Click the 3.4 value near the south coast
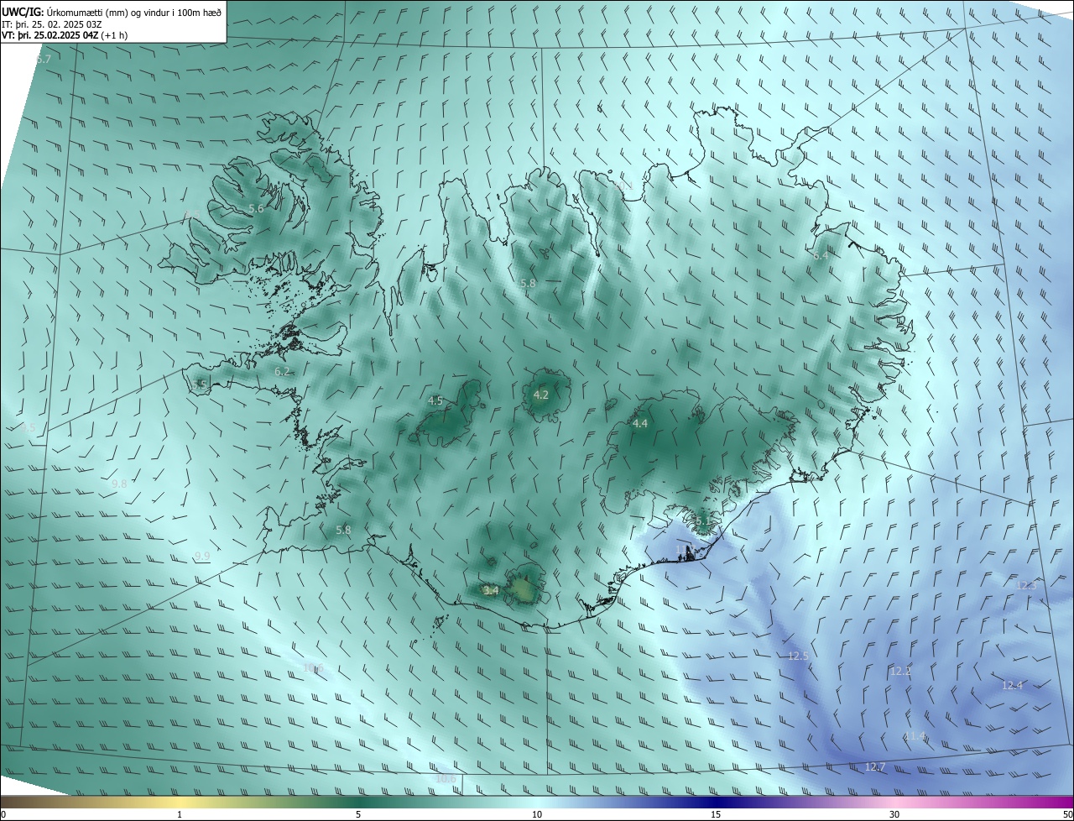Image resolution: width=1074 pixels, height=821 pixels. [x=492, y=591]
